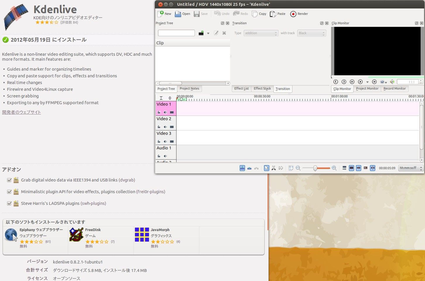Hide video on Video 2 track
This screenshot has width=425, height=281.
[x=172, y=127]
